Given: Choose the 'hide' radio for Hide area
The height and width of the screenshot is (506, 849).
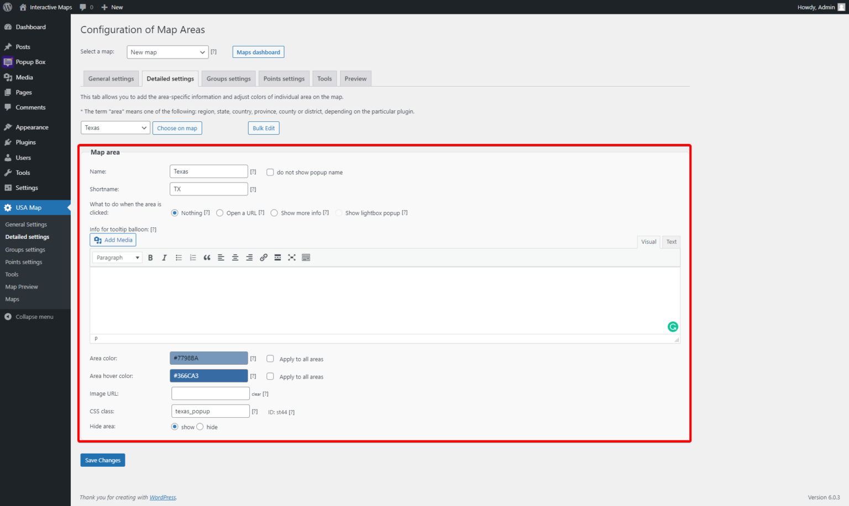Looking at the screenshot, I should [200, 427].
